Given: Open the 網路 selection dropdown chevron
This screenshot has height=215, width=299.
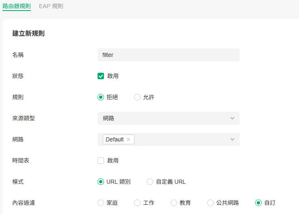Looking at the screenshot, I should [232, 139].
